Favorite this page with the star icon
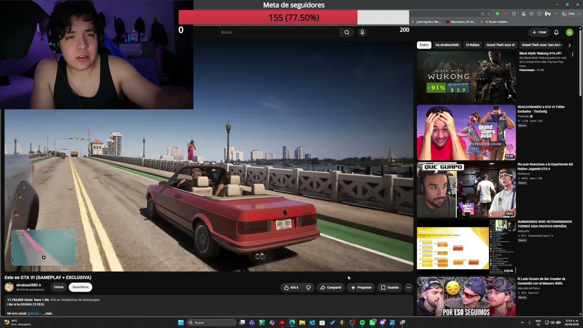Viewport: 583px width, 328px height. 489,14
